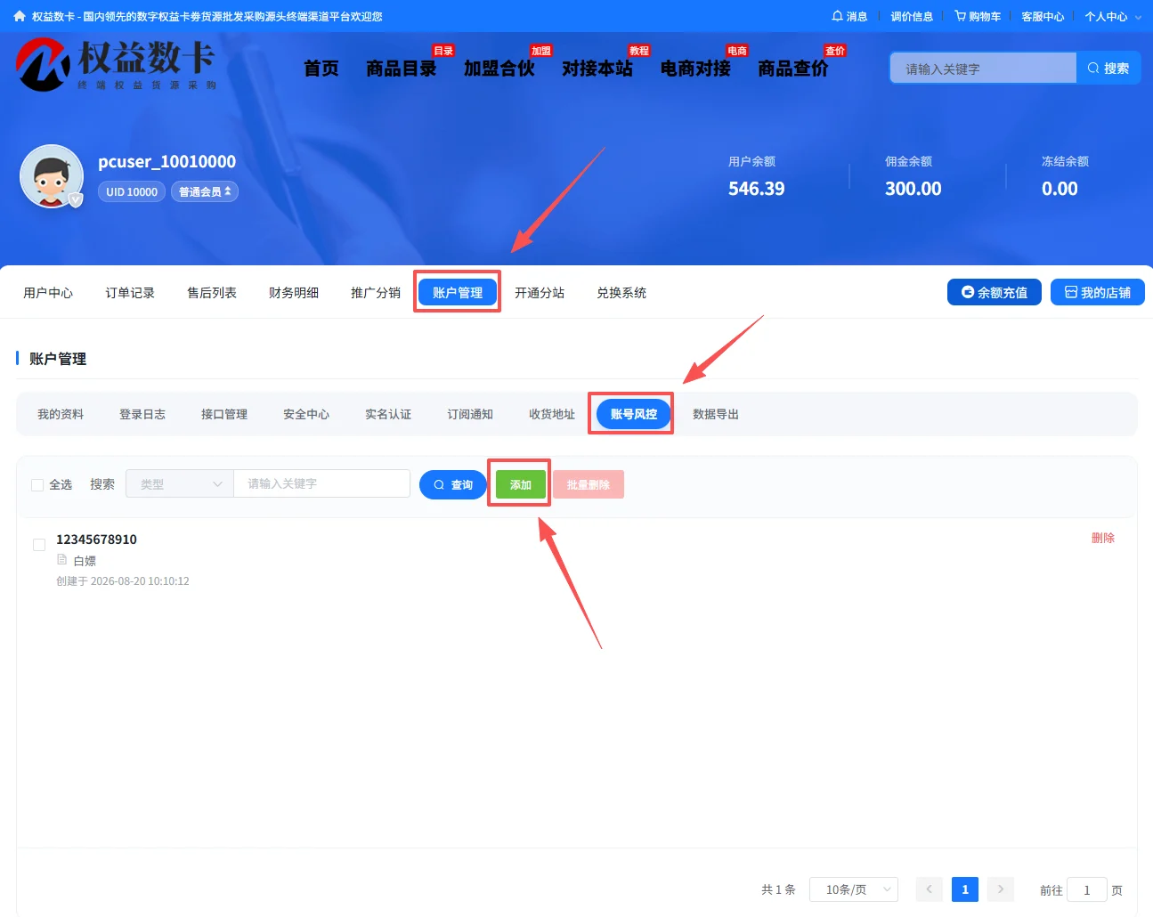
Task: Click the home icon in top bar
Action: pos(20,16)
